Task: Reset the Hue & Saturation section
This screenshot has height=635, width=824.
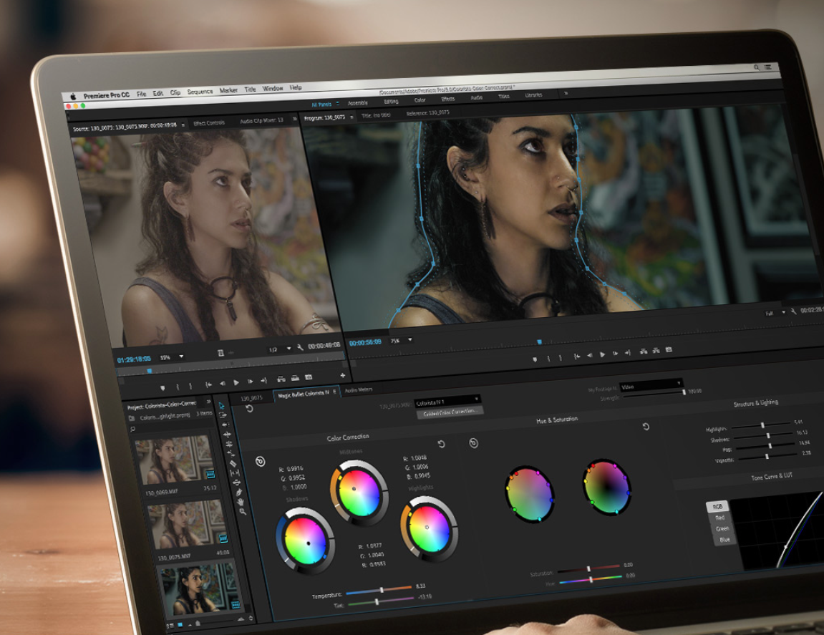Action: [x=646, y=427]
